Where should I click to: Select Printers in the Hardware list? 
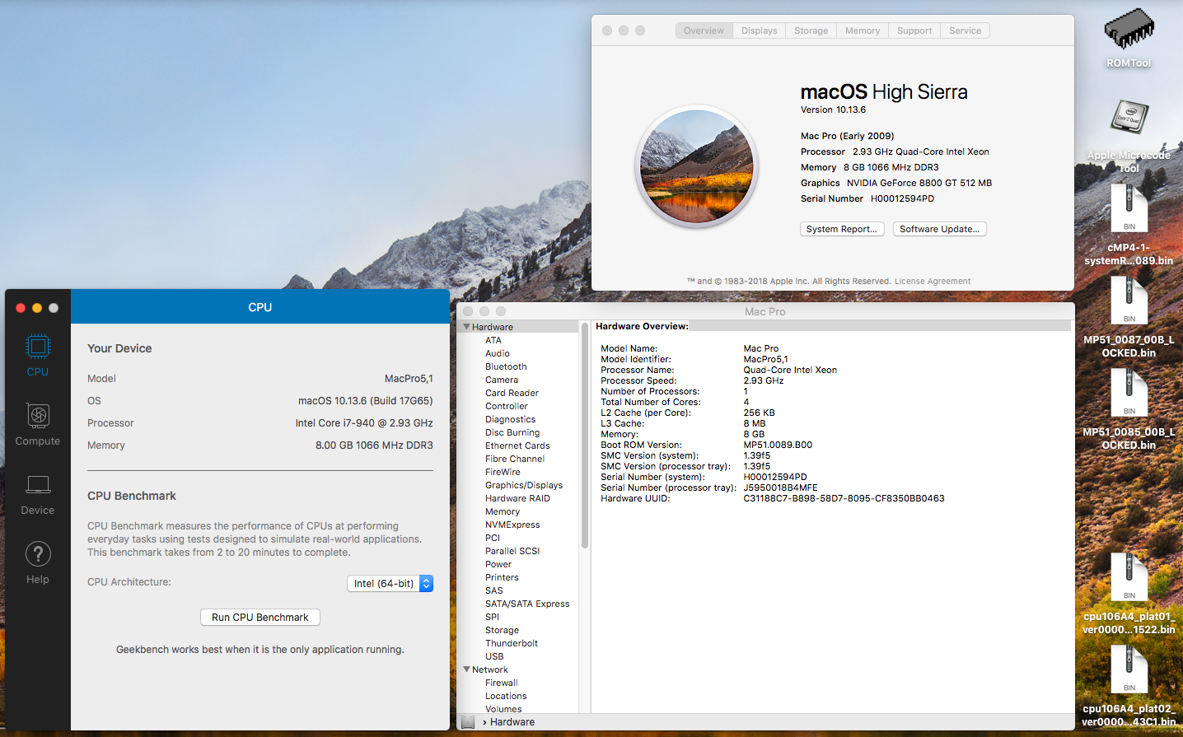502,577
